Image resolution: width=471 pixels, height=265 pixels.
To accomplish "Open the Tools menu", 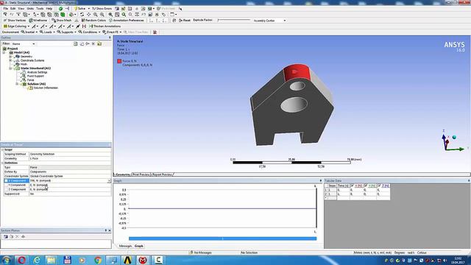I will (x=40, y=9).
